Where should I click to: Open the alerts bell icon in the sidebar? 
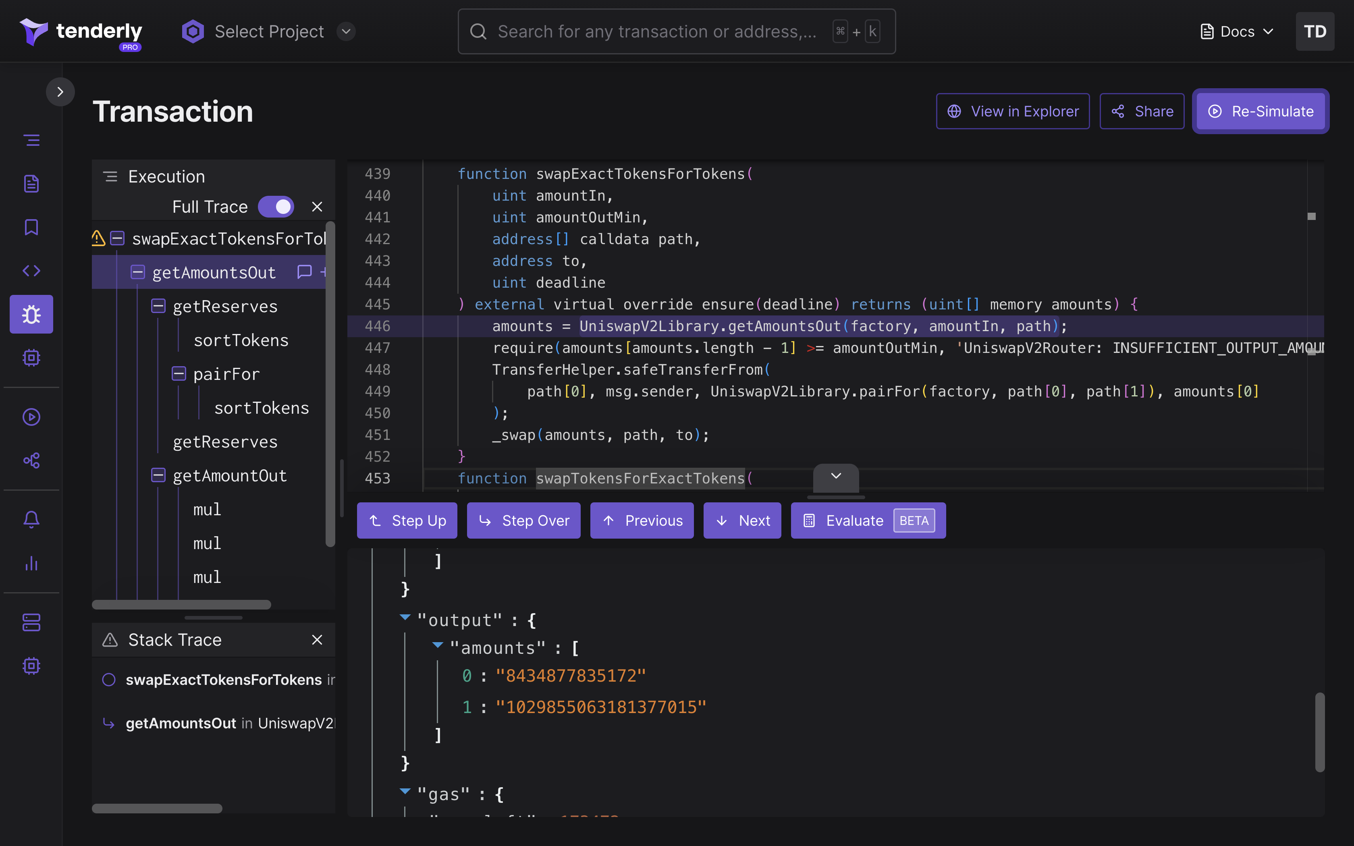pos(32,520)
